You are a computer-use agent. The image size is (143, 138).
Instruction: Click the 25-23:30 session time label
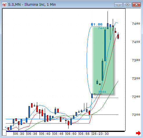coord(101,134)
